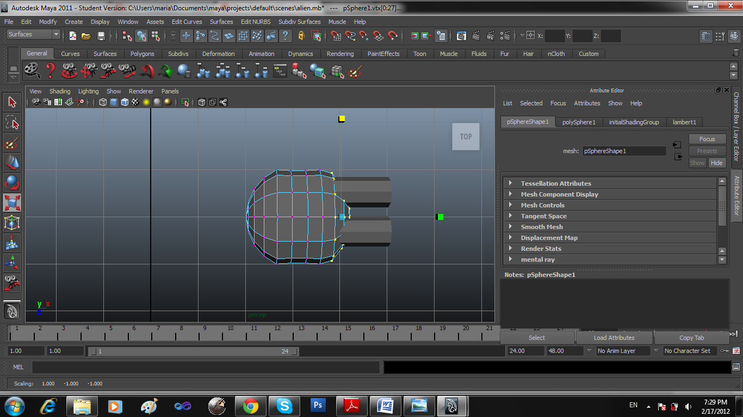743x417 pixels.
Task: Expand Render Stats section
Action: pos(609,249)
